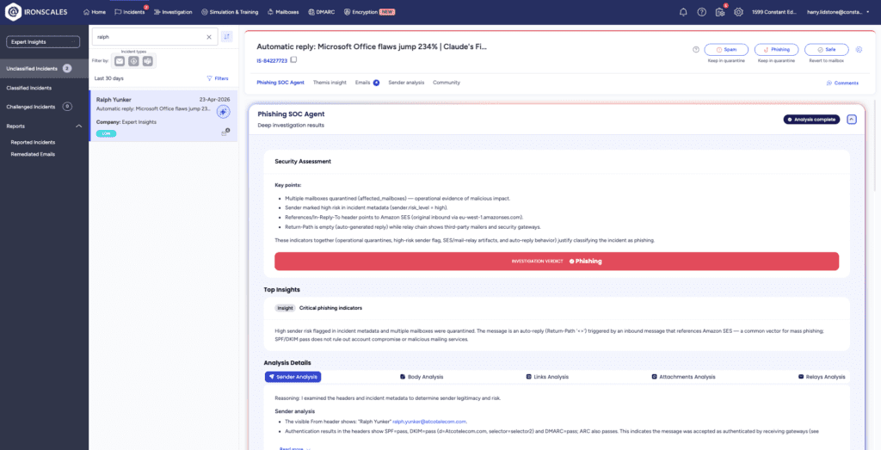Select the Links Analysis details tab
The image size is (881, 450).
547,377
